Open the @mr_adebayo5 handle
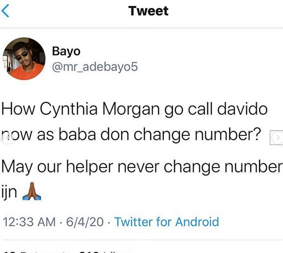This screenshot has width=283, height=253. tap(95, 67)
